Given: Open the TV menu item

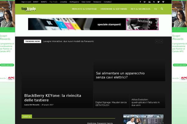Looking at the screenshot, I should point(156,9).
